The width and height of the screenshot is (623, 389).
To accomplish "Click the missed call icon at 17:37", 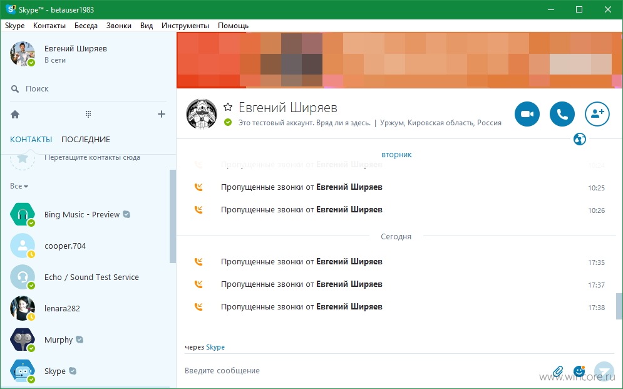I will click(x=198, y=284).
